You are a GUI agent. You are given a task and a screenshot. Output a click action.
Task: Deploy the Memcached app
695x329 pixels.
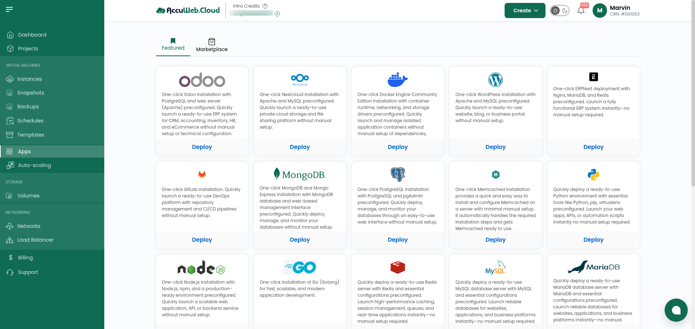point(496,240)
